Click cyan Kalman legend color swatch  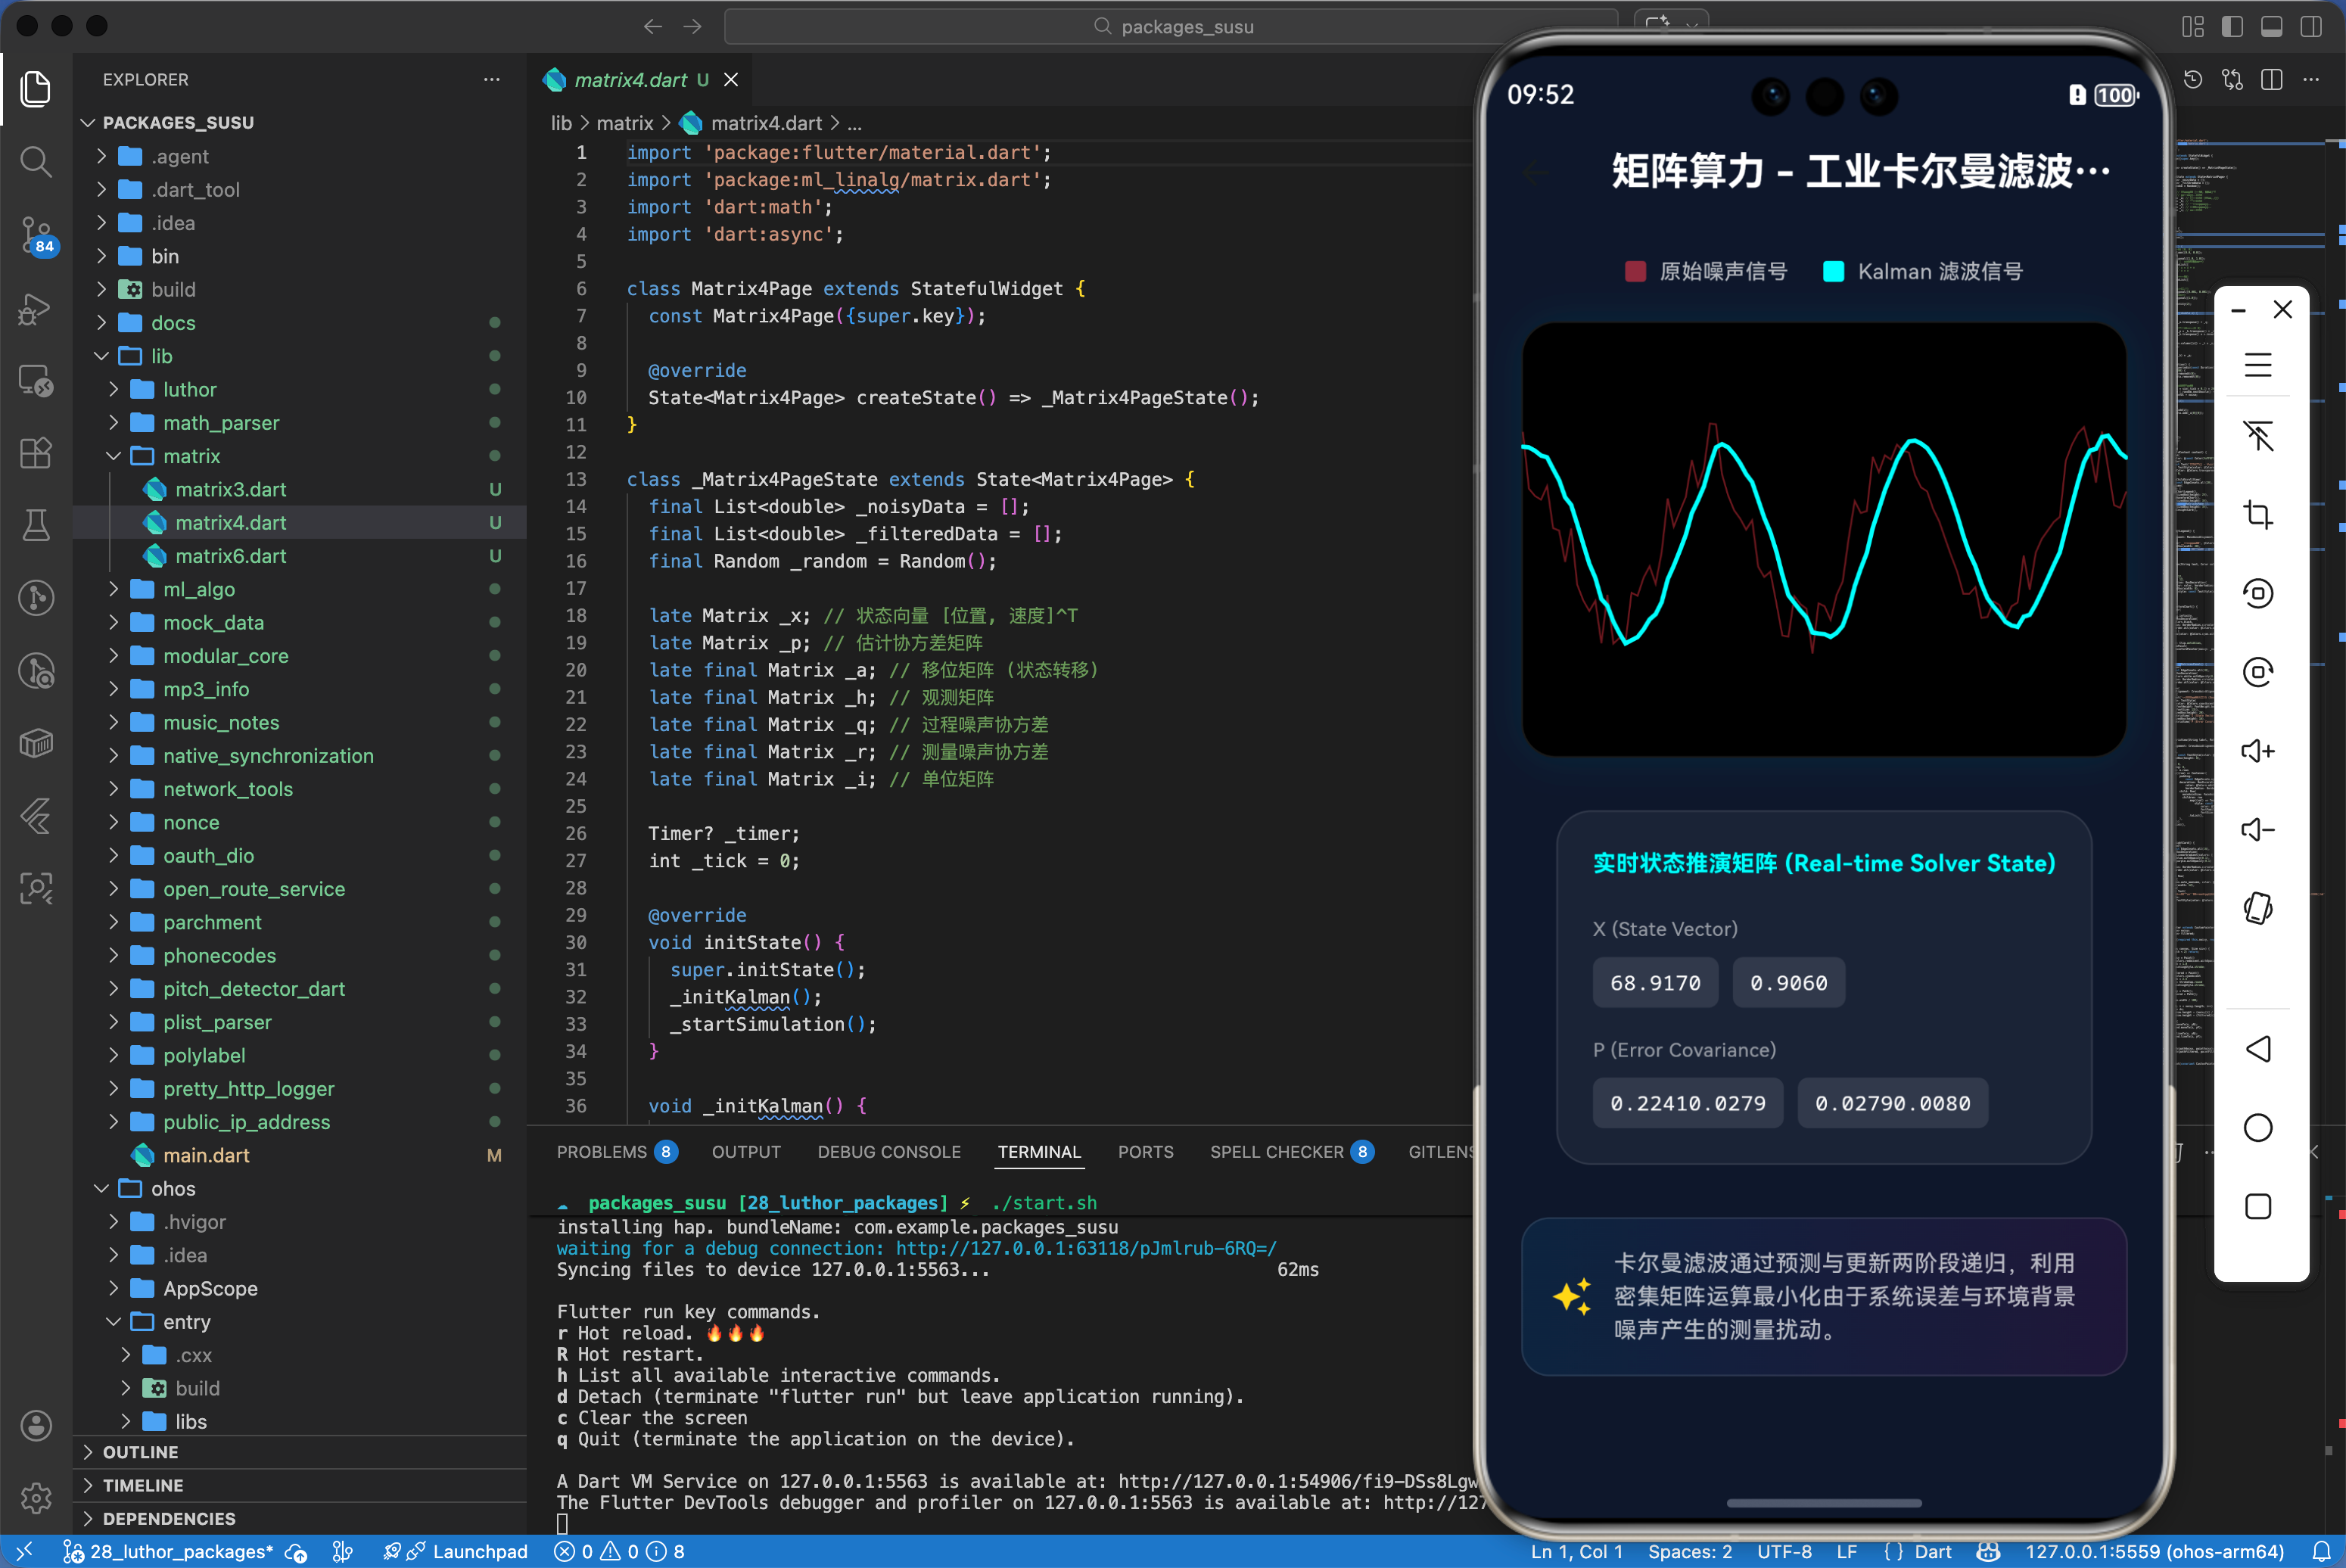point(1833,271)
